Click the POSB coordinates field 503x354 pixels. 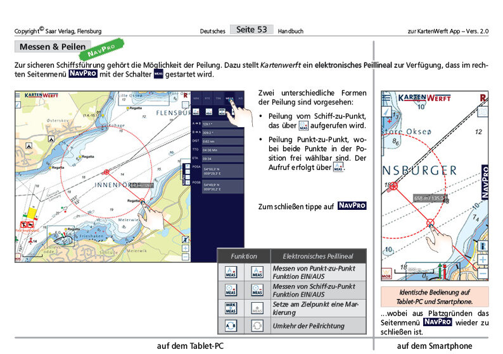click(222, 187)
